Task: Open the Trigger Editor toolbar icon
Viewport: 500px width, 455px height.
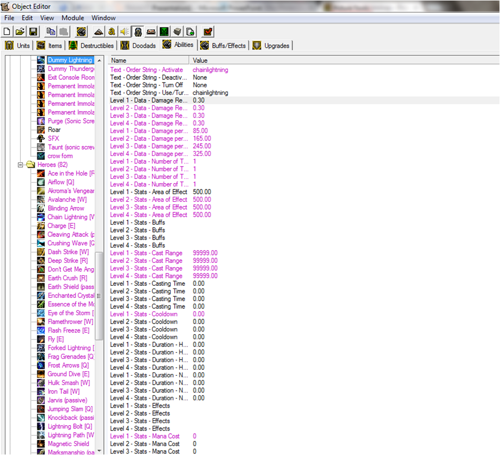Action: click(111, 31)
